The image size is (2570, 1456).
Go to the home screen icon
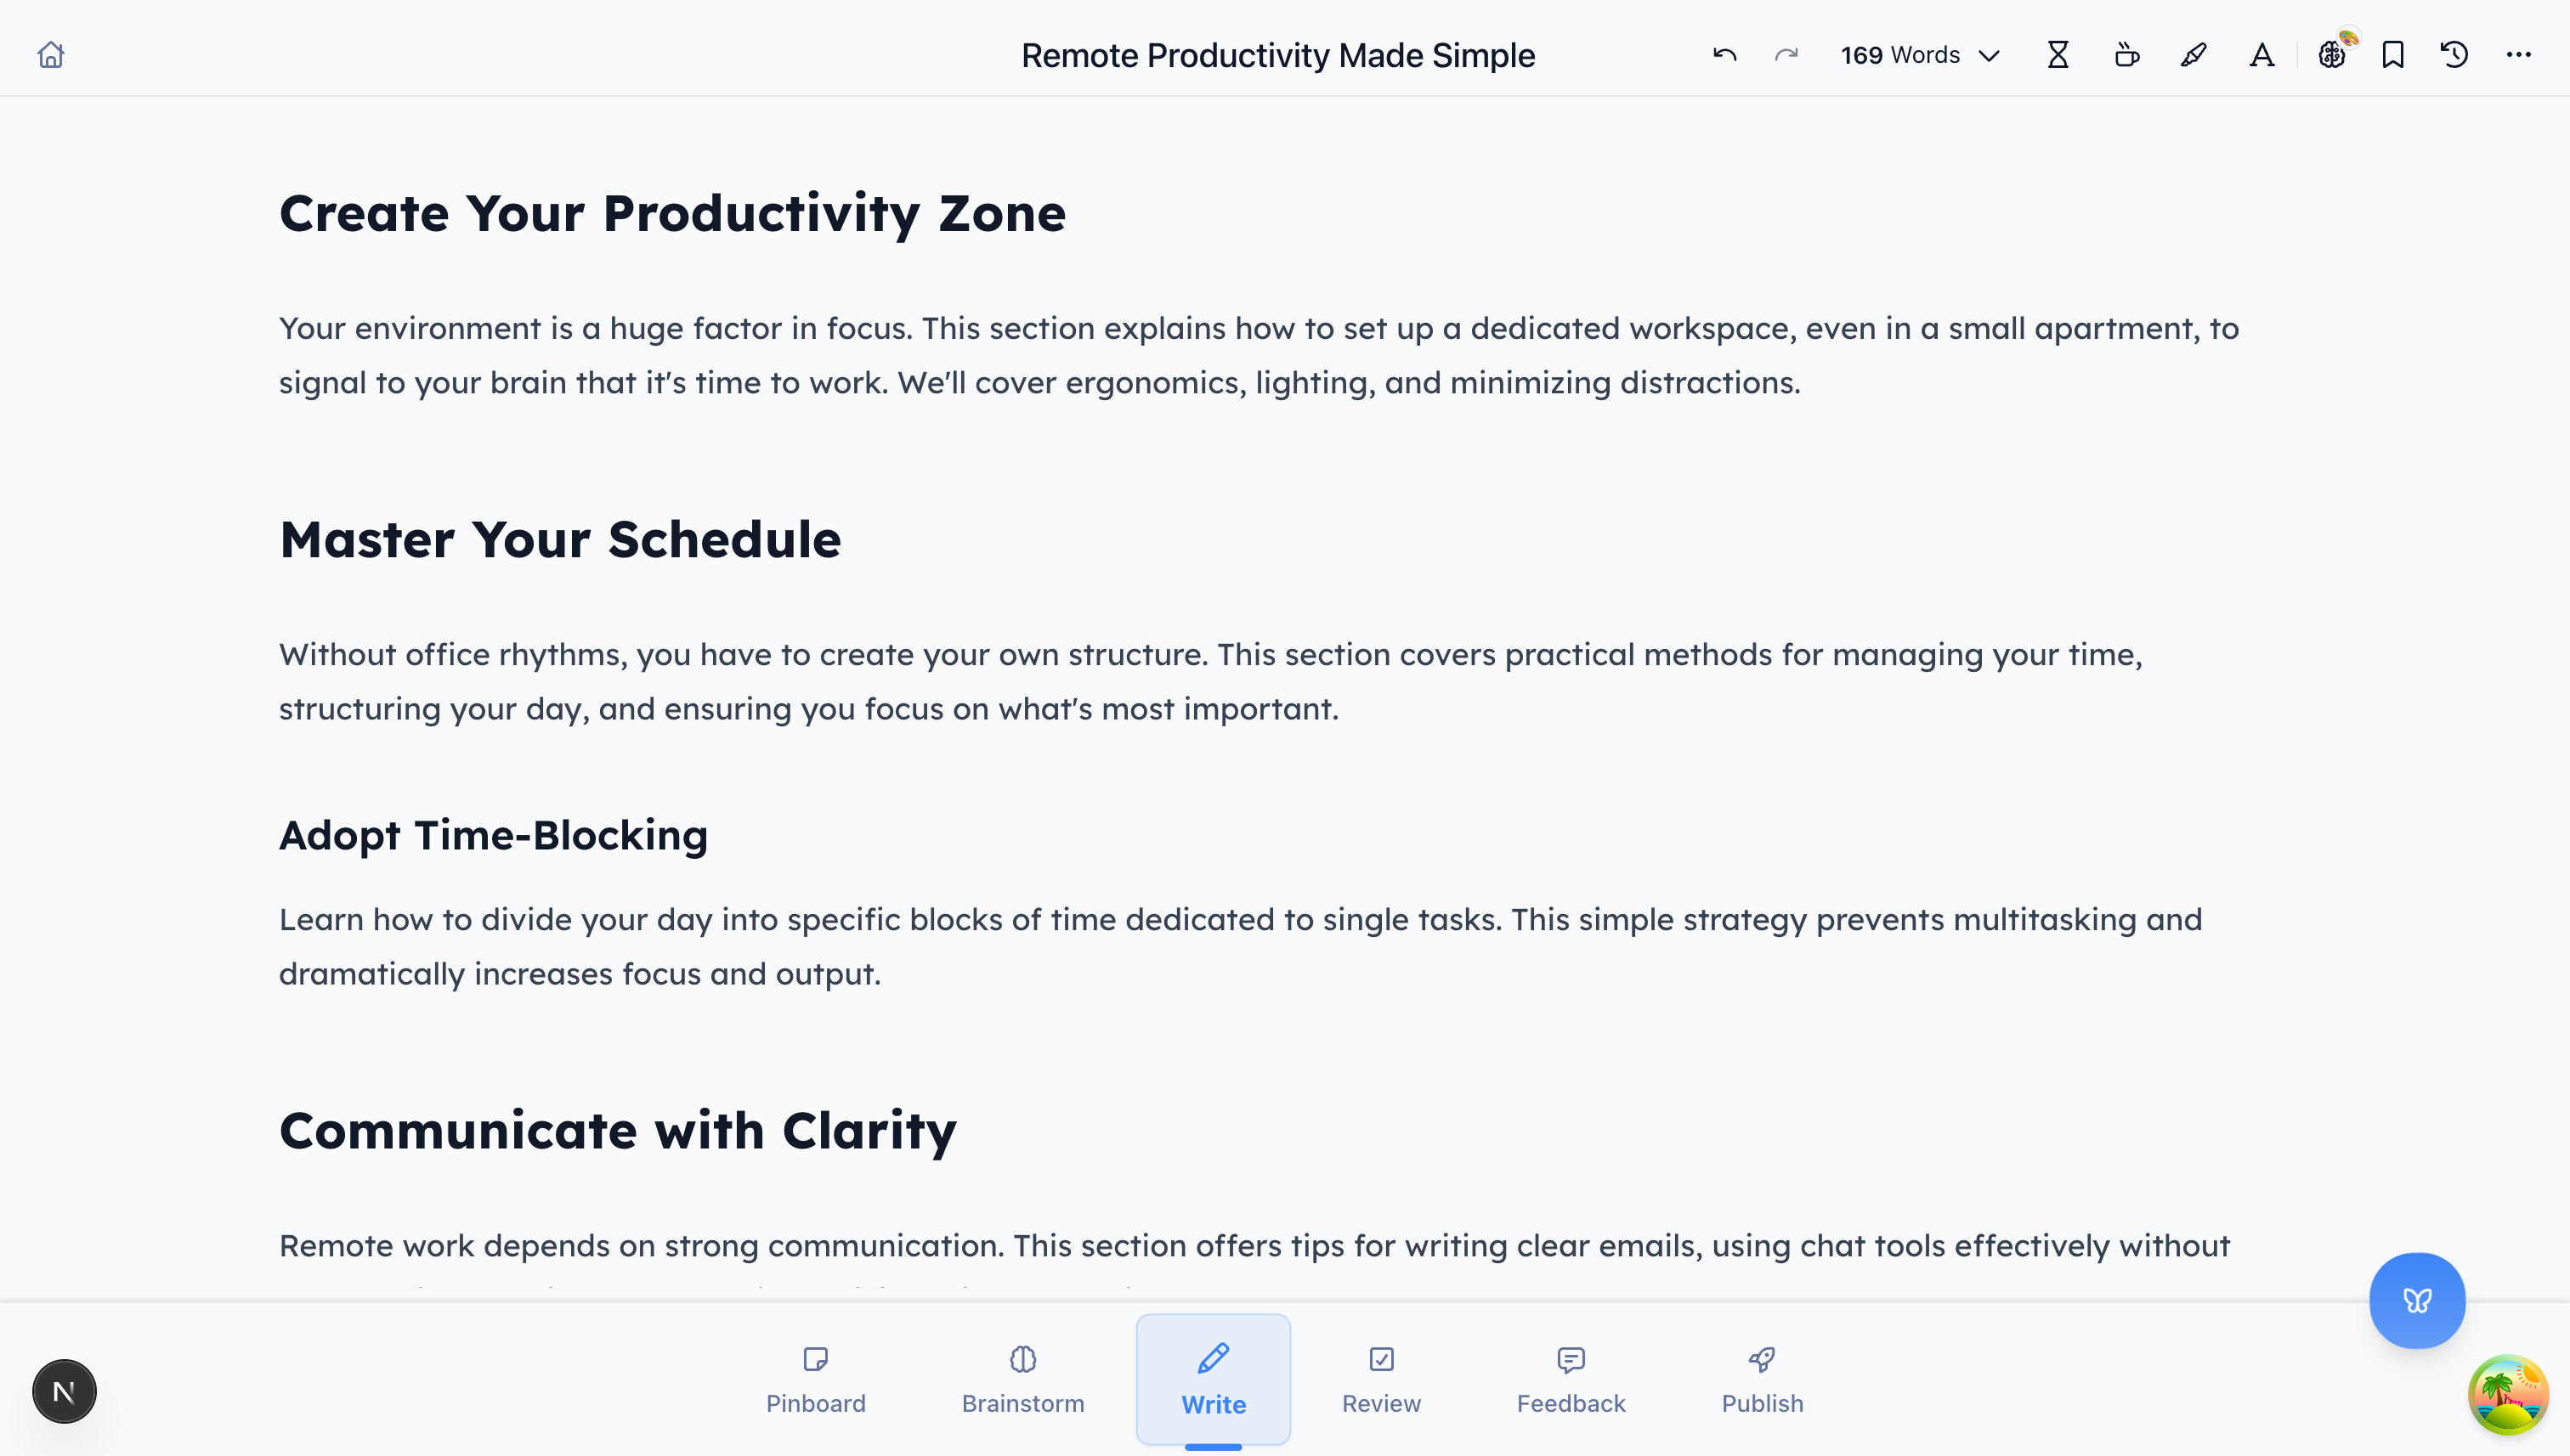[51, 55]
